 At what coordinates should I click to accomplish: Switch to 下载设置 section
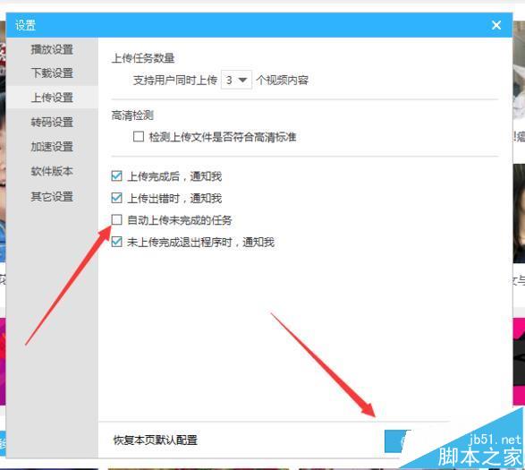click(x=52, y=73)
